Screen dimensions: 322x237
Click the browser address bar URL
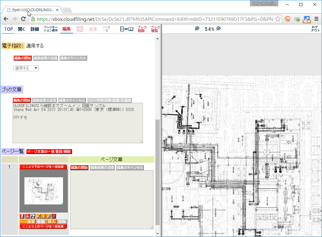click(155, 19)
